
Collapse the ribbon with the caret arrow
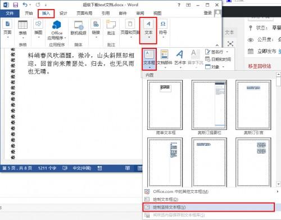217,45
